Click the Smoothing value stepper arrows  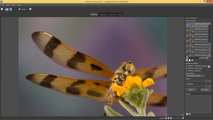coord(210,86)
